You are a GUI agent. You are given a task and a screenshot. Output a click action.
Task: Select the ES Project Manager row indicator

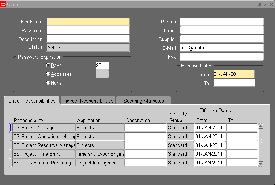(11, 127)
